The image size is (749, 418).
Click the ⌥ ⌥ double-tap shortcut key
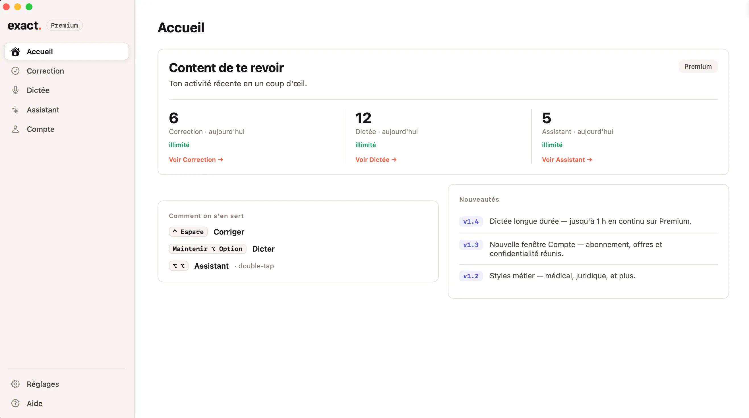click(179, 266)
